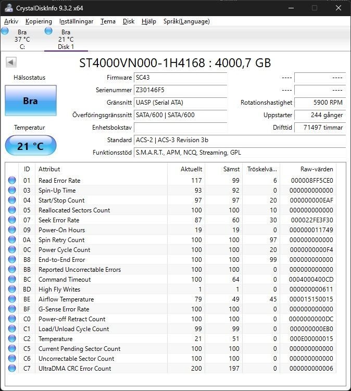Click the status orb for Power-On Hours
The image size is (351, 391).
12,230
